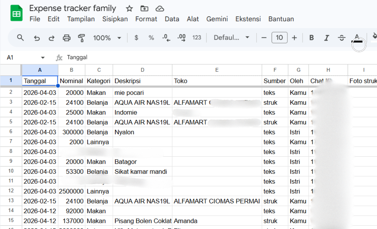This screenshot has width=377, height=229.
Task: Increase decimal places
Action: tap(181, 38)
